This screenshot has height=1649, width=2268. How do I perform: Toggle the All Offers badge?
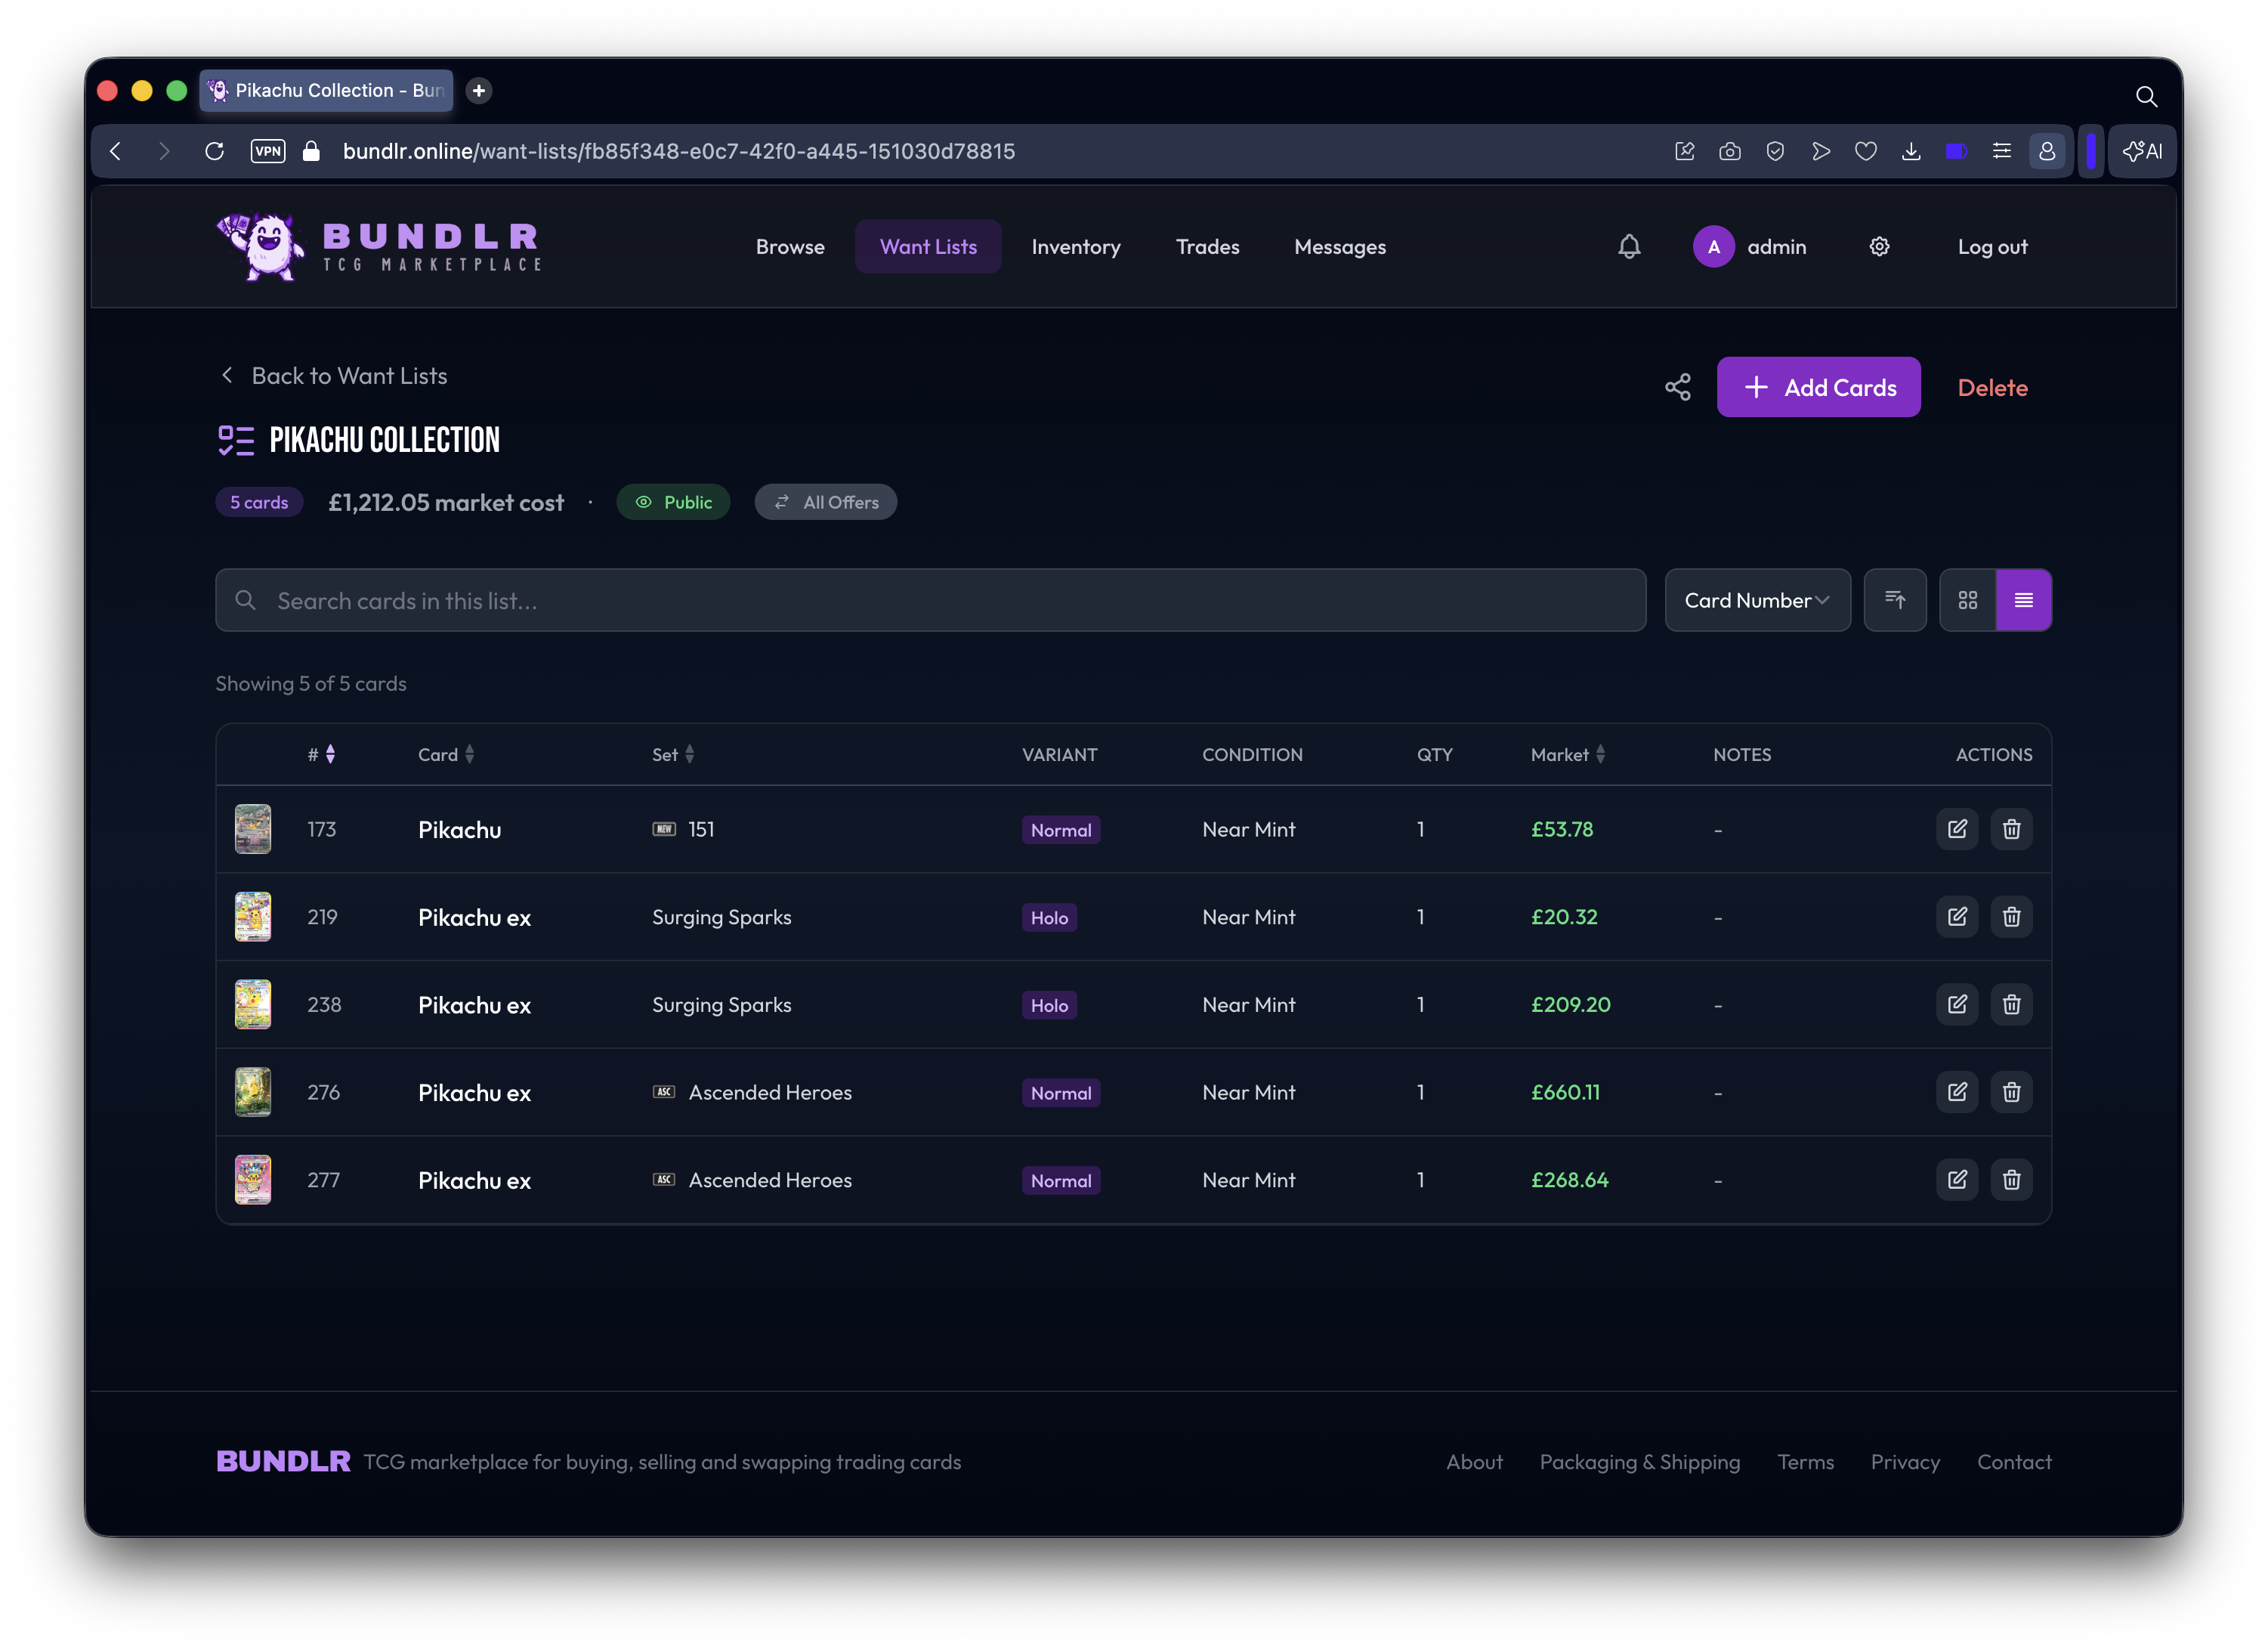(825, 501)
